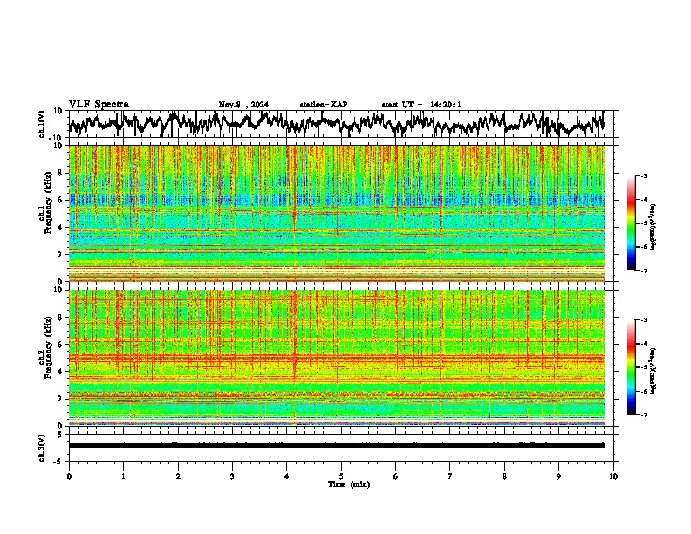Screen dimensions: 691x534
Task: Select the "start UT = 14:20: 1" text
Action: 421,105
